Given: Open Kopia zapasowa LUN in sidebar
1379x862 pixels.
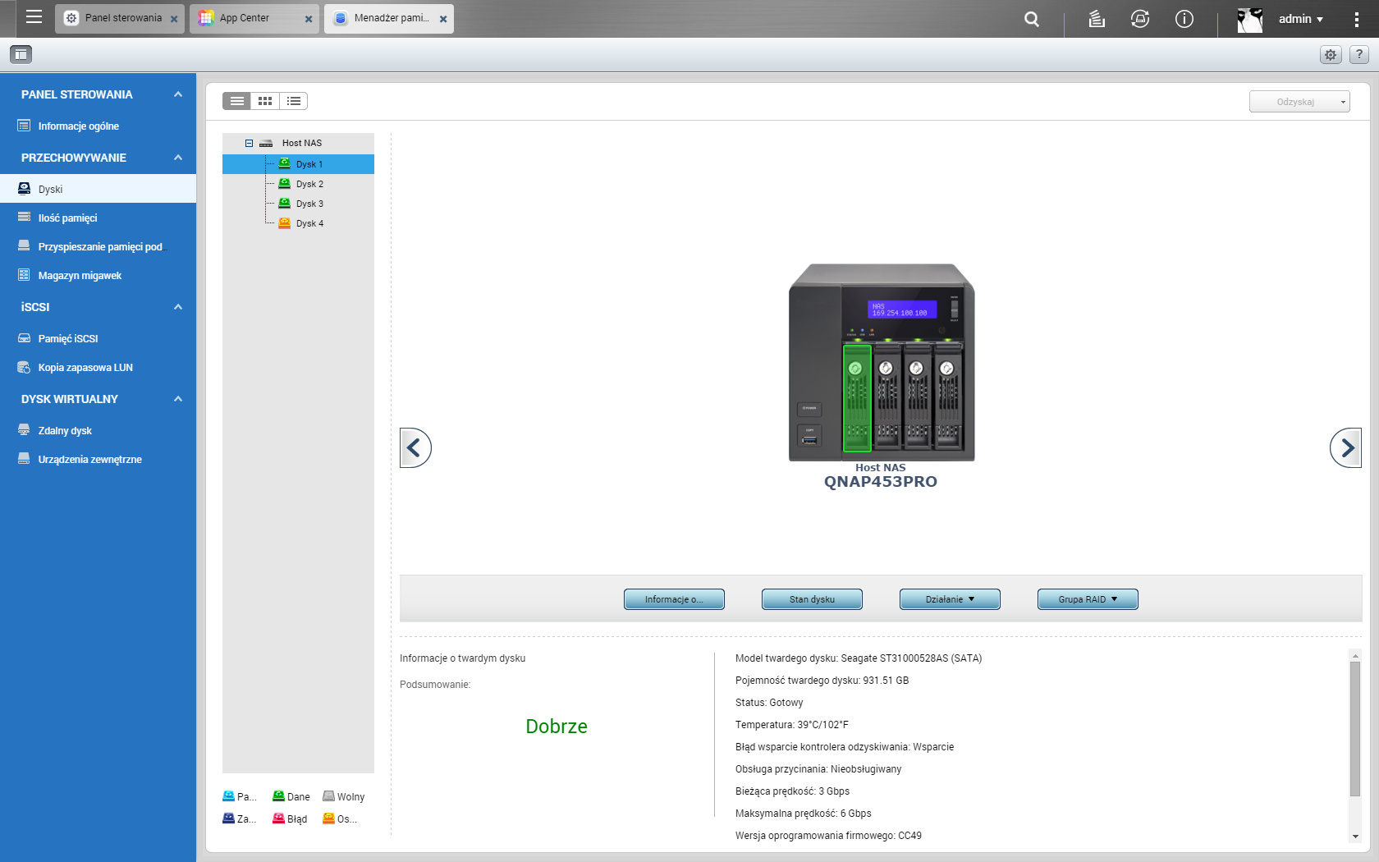Looking at the screenshot, I should tap(98, 367).
